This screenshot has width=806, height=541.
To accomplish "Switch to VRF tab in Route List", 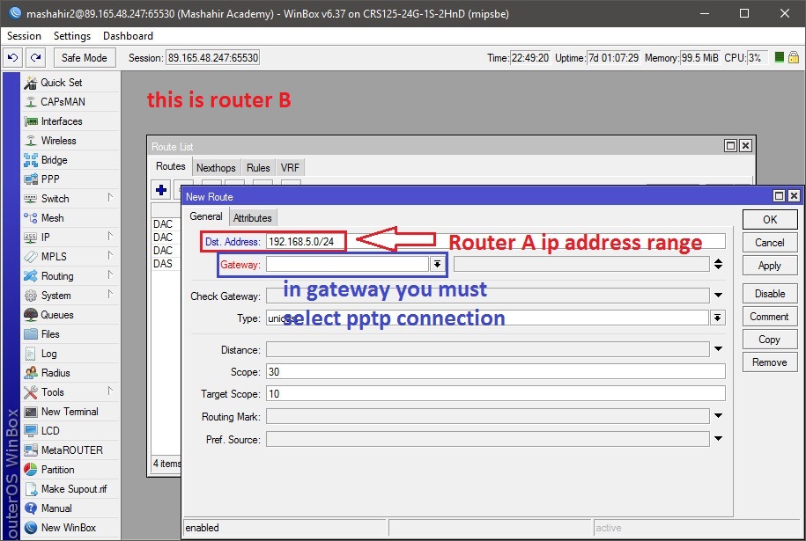I will pos(290,168).
